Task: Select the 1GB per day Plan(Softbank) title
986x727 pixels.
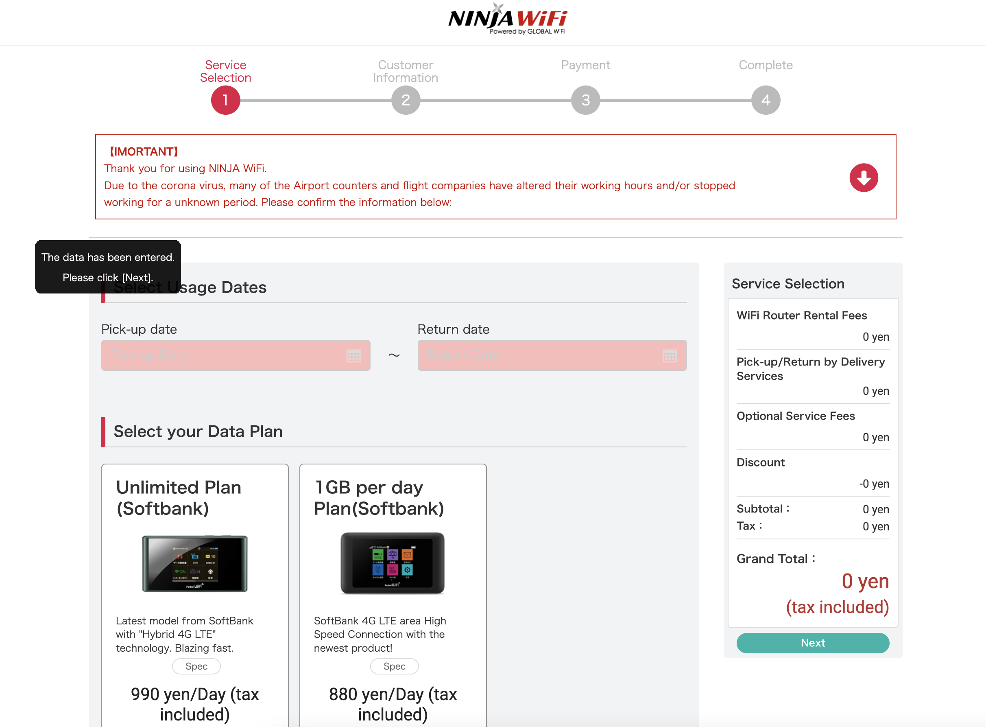Action: 379,498
